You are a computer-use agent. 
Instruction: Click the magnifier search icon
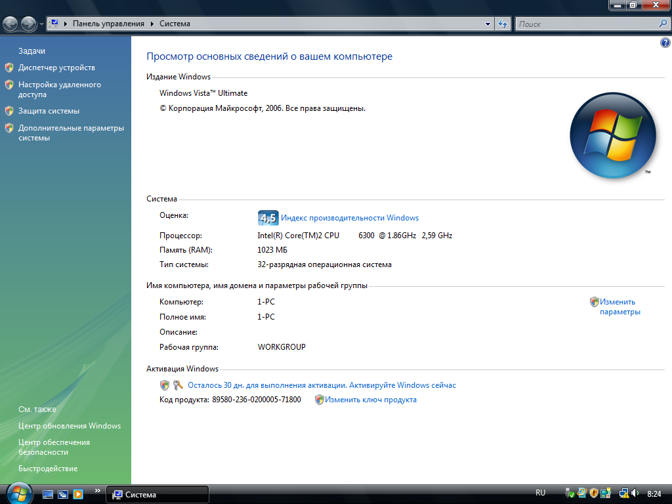(x=663, y=24)
